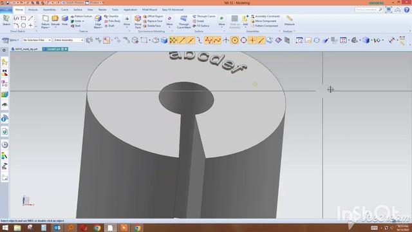Viewport: 412px width, 232px height.
Task: Open the No Selection Filter dropdown
Action: tap(37, 40)
